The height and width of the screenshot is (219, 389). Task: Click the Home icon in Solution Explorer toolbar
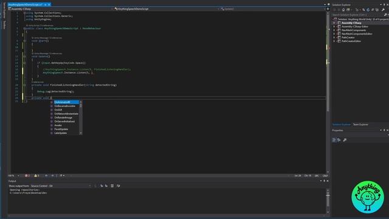[343, 10]
